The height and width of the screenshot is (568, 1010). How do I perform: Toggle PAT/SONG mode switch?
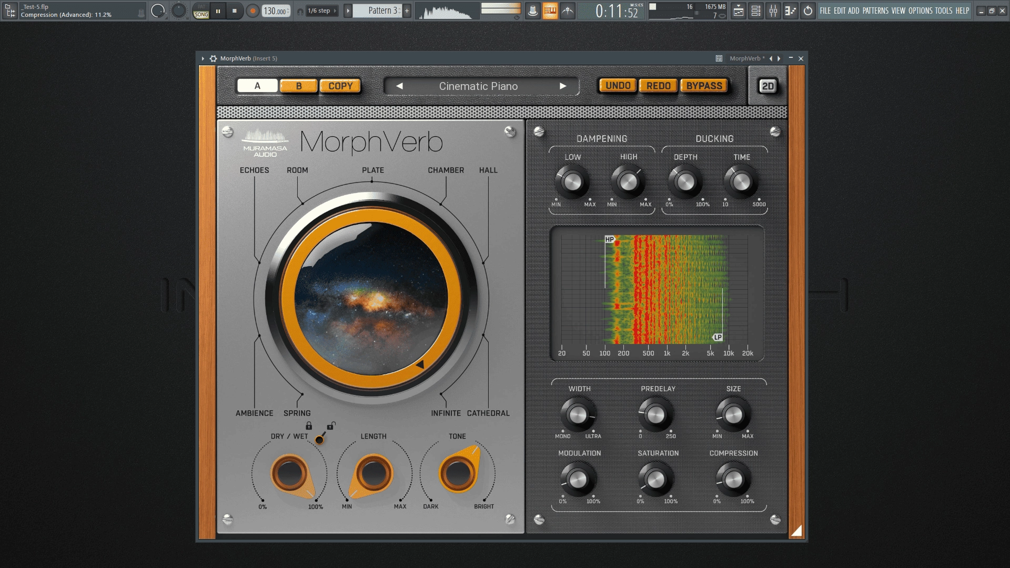coord(201,11)
